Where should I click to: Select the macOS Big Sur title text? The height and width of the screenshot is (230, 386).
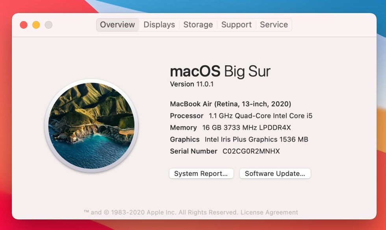(220, 71)
